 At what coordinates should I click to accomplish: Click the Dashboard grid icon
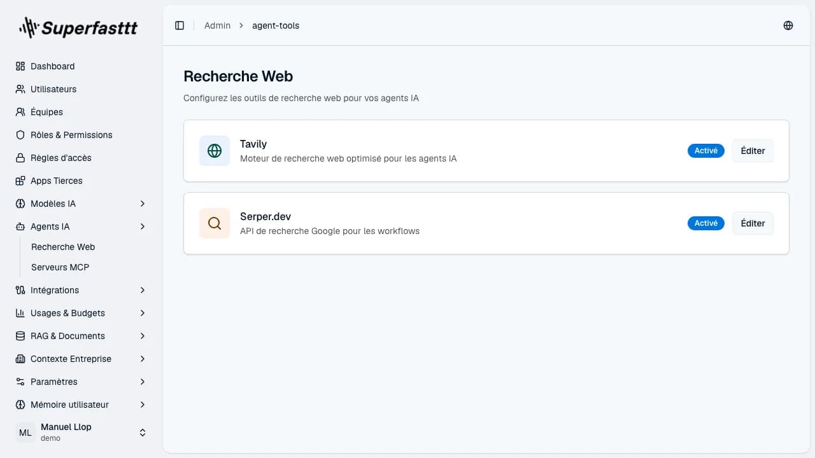click(20, 66)
